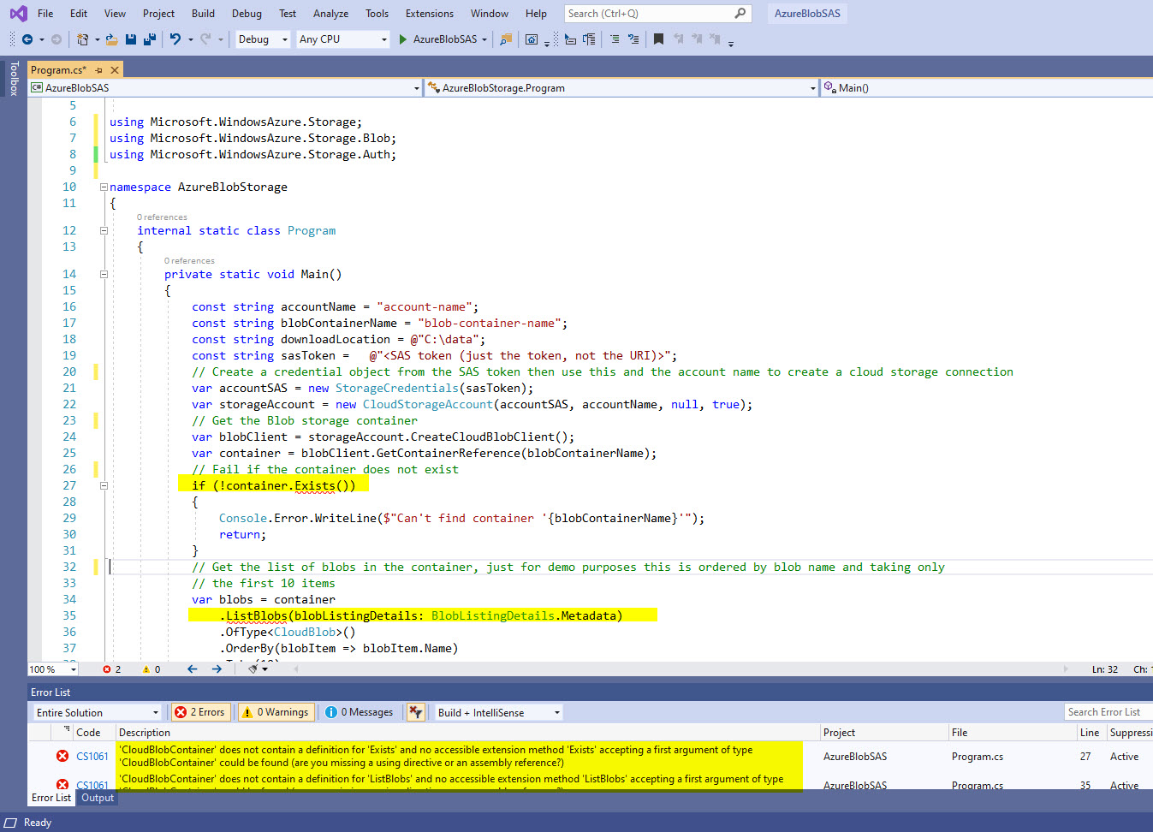Click the clear all filters icon
Viewport: 1153px width, 832px height.
416,712
